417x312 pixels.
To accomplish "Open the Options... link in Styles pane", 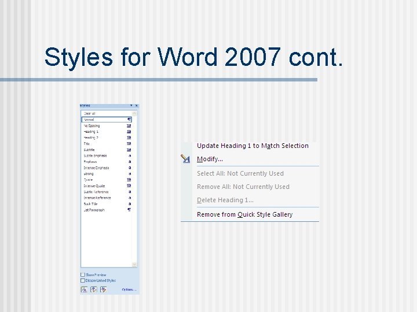I will (x=129, y=289).
